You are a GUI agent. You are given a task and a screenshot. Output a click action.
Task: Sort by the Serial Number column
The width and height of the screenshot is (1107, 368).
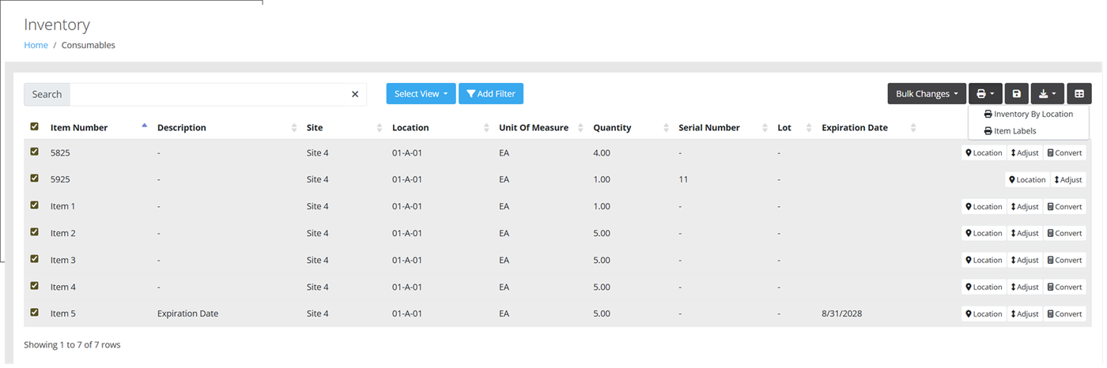709,128
